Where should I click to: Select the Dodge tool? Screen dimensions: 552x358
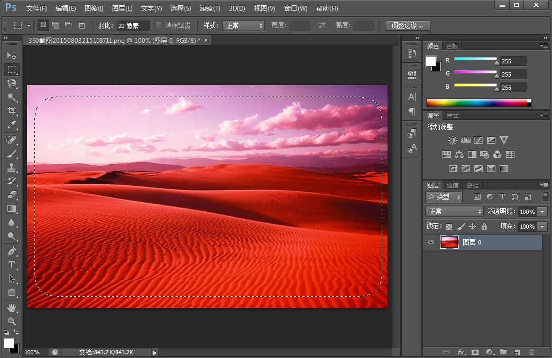[x=12, y=237]
